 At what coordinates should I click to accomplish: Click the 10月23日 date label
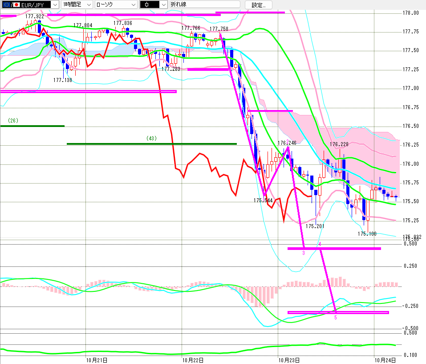pos(289,360)
